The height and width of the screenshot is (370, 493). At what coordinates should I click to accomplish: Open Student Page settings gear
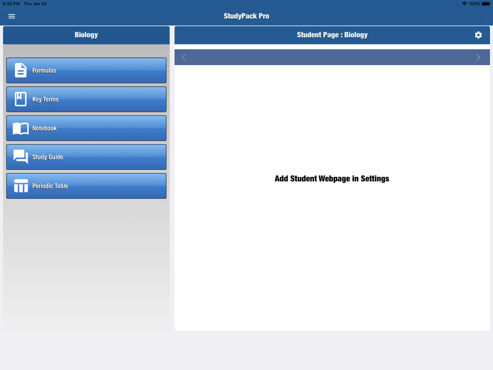478,35
